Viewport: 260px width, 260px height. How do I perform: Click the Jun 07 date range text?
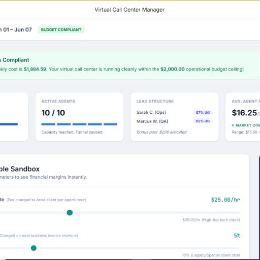pos(23,29)
